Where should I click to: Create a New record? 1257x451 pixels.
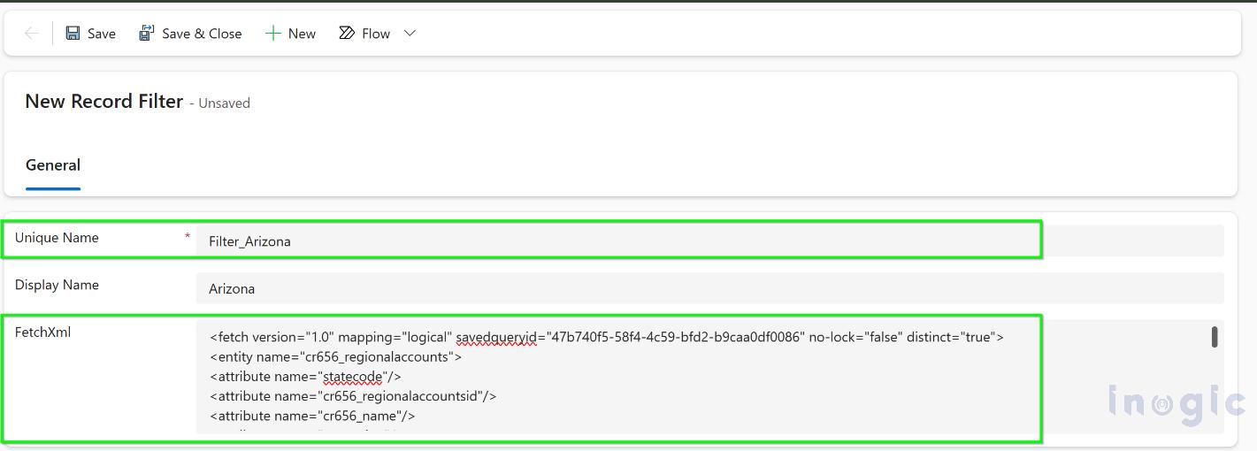tap(302, 34)
